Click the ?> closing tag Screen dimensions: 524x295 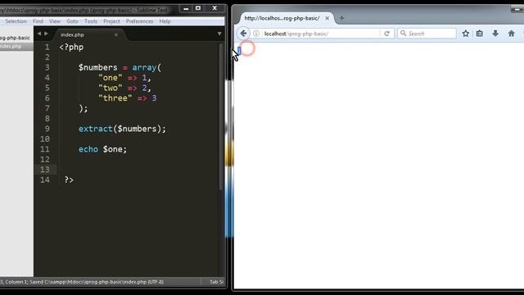pos(69,180)
